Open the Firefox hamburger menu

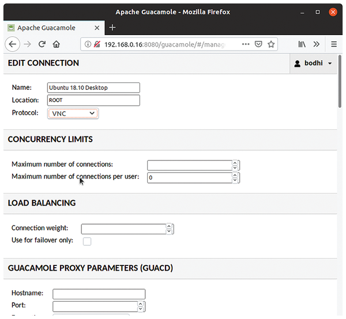pyautogui.click(x=334, y=44)
